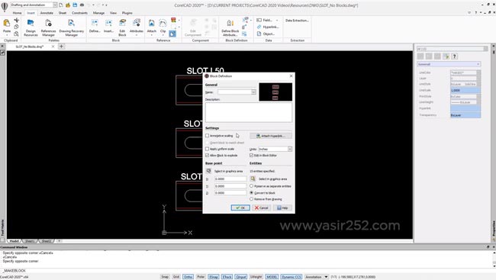Toggle Snap in the status bar

(x=165, y=277)
